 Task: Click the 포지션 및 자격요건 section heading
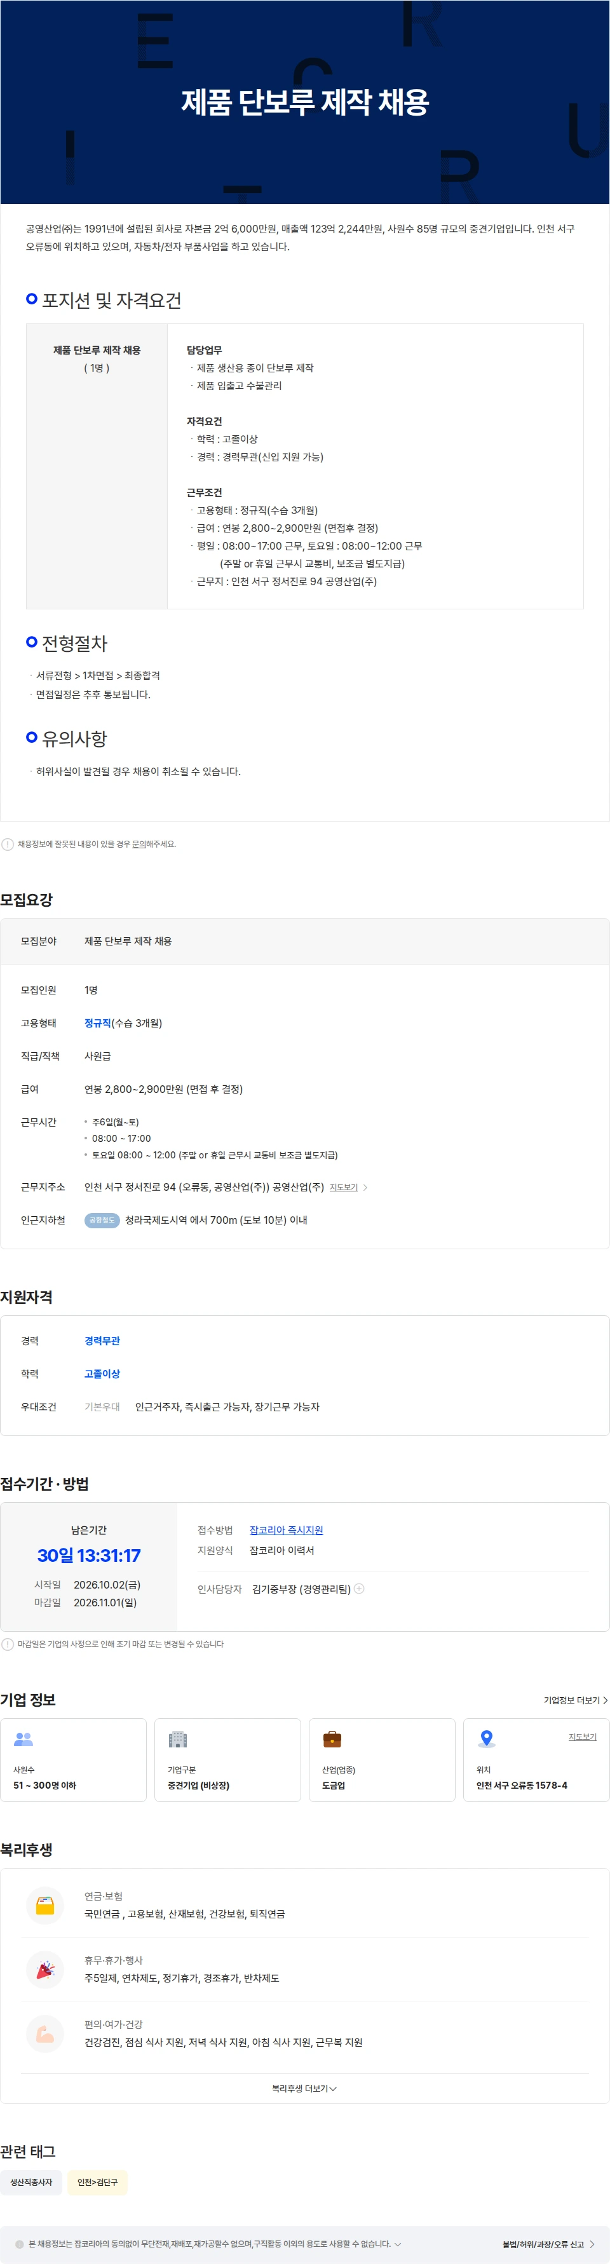(x=112, y=301)
